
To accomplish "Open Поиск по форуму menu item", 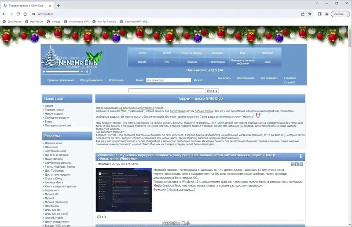I will tap(192, 53).
